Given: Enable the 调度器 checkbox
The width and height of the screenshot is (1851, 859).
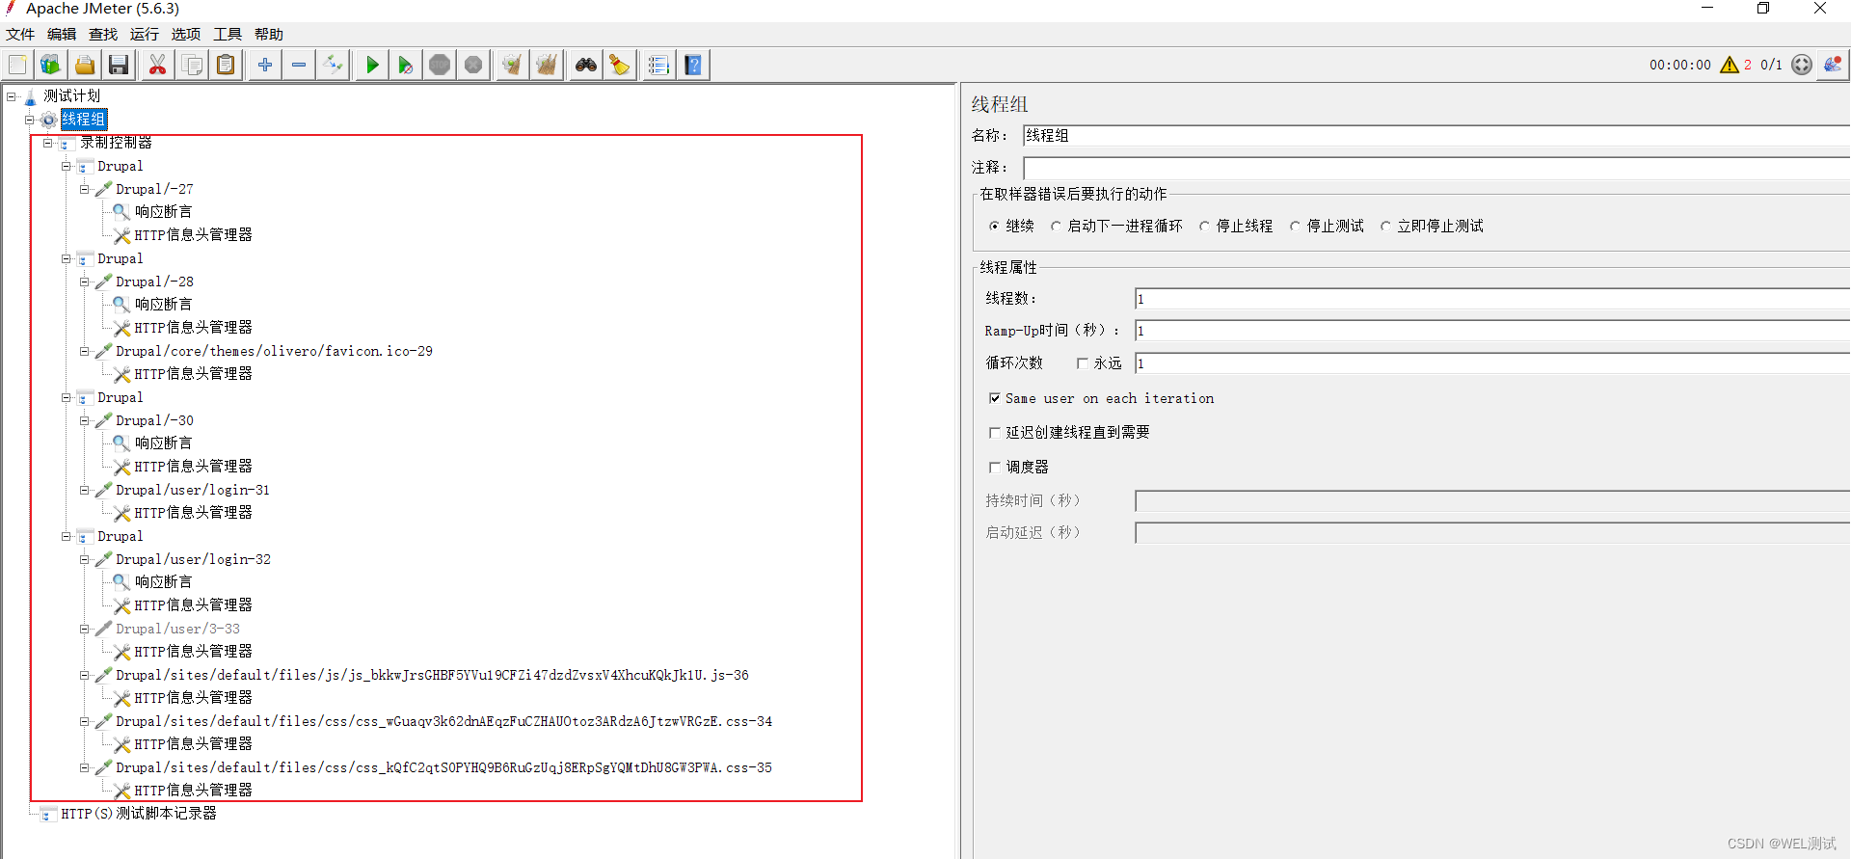Looking at the screenshot, I should 994,468.
